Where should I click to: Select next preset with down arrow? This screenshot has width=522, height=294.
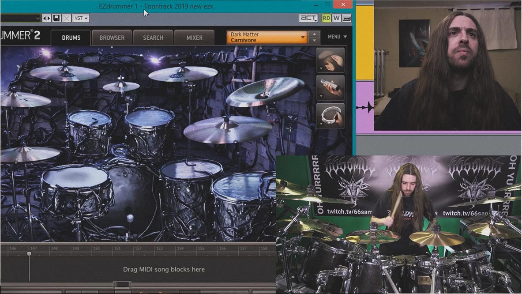314,40
